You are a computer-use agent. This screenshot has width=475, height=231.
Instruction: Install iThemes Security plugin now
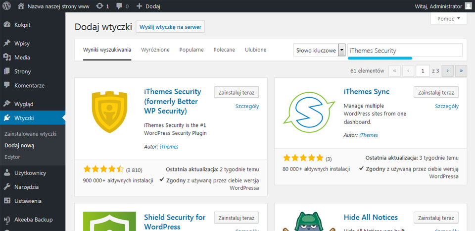(x=237, y=92)
